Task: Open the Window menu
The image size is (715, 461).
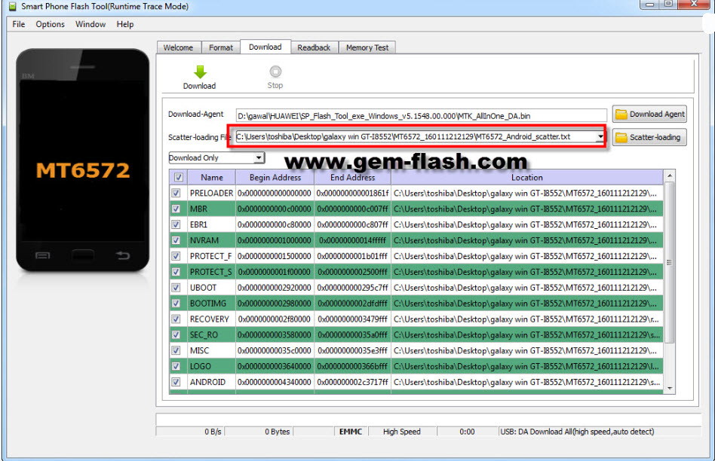Action: click(91, 24)
